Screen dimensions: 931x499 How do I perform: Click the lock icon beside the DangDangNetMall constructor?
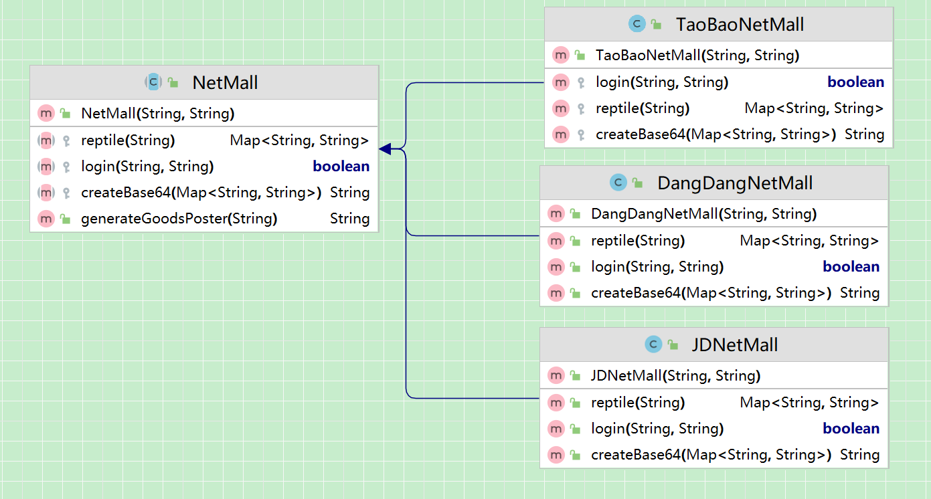pyautogui.click(x=576, y=214)
